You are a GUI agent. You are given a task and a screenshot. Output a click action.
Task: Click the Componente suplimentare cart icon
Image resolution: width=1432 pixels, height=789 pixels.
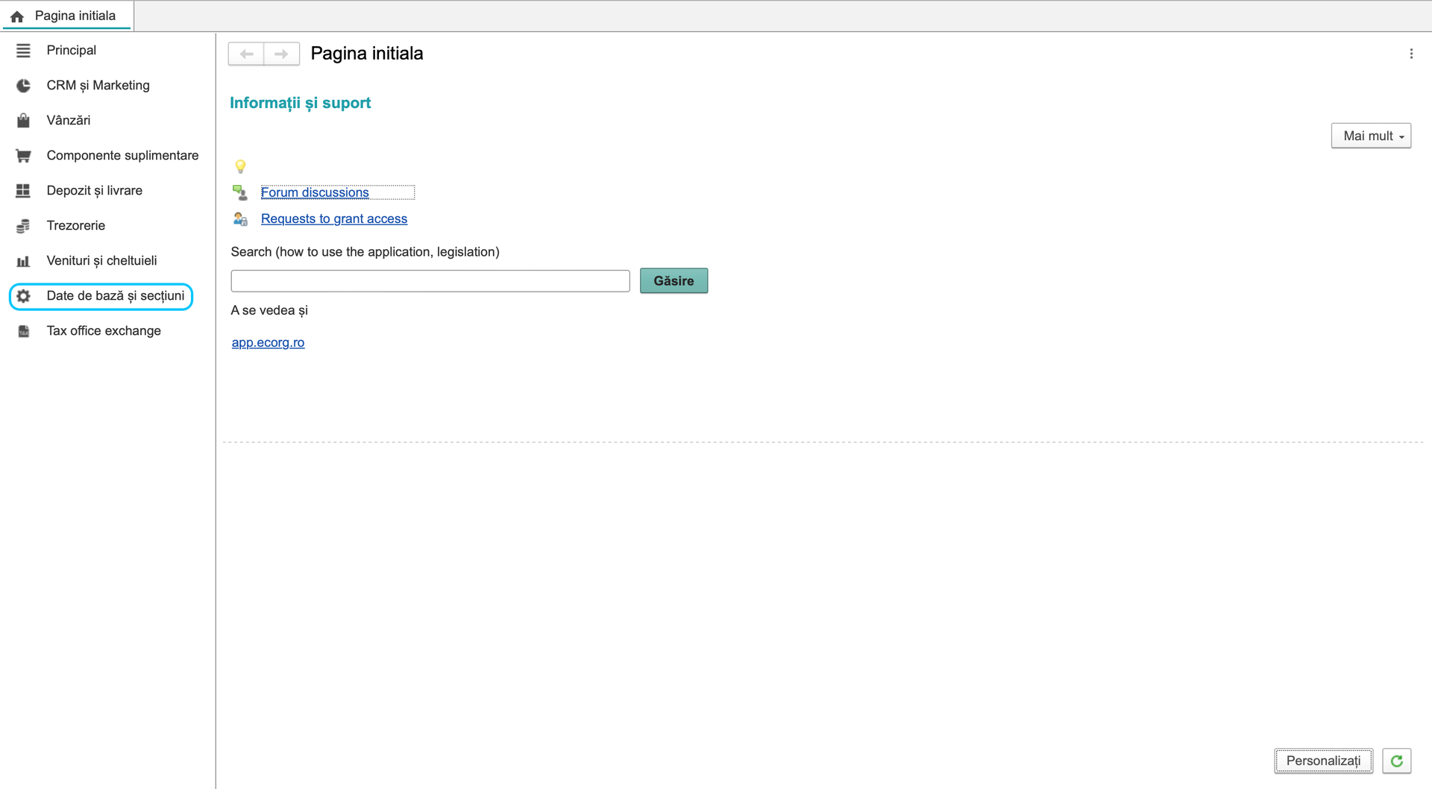[x=23, y=155]
